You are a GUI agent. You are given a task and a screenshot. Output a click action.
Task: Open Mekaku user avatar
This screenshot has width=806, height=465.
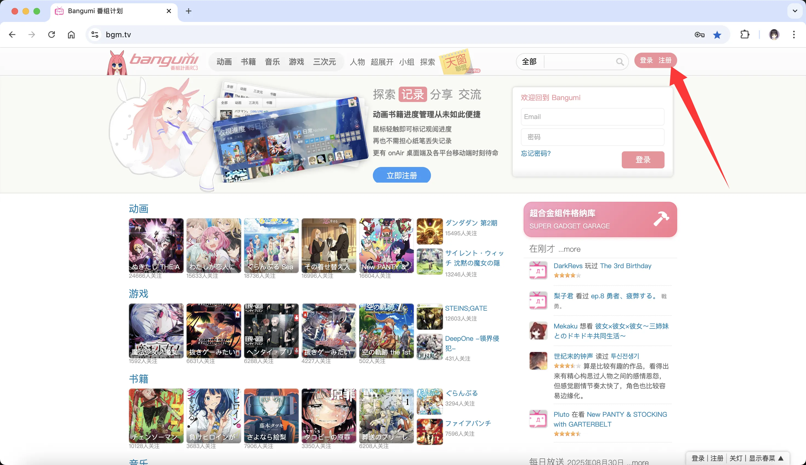click(538, 331)
